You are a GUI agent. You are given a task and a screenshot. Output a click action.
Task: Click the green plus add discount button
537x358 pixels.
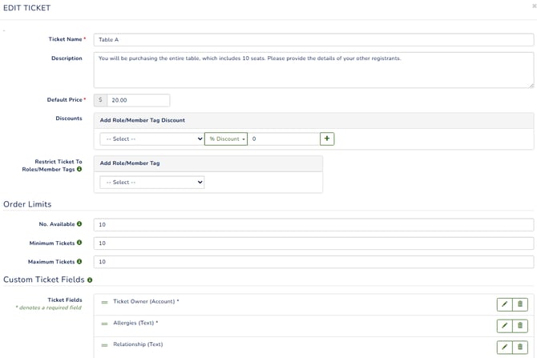click(327, 139)
